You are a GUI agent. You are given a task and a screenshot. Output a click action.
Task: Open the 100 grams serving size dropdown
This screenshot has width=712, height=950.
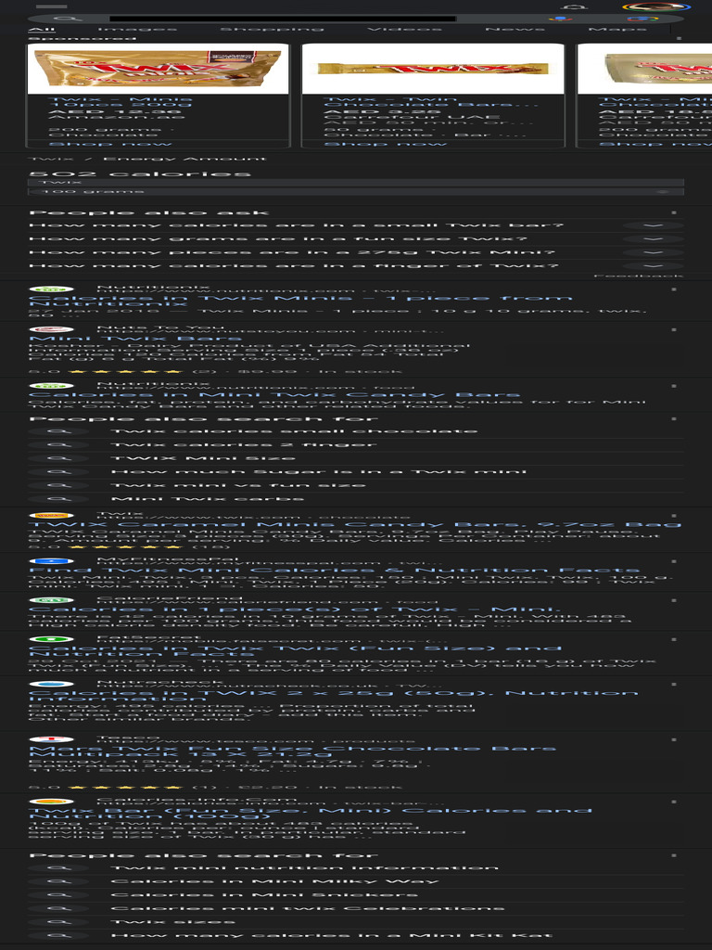356,191
